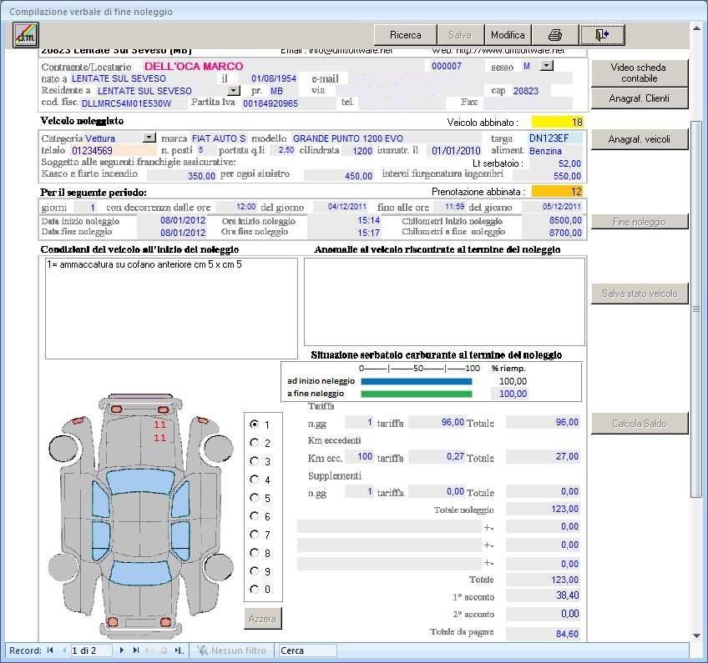Click the Condizioni del veicolo text area

[x=172, y=309]
